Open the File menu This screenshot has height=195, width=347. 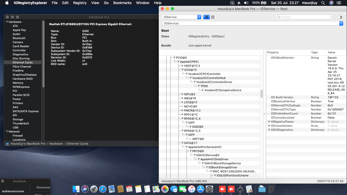pos(55,3)
